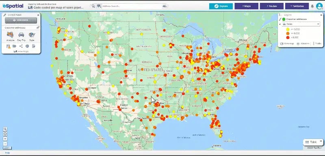Click the Explore button
This screenshot has width=325, height=156.
pos(221,6)
